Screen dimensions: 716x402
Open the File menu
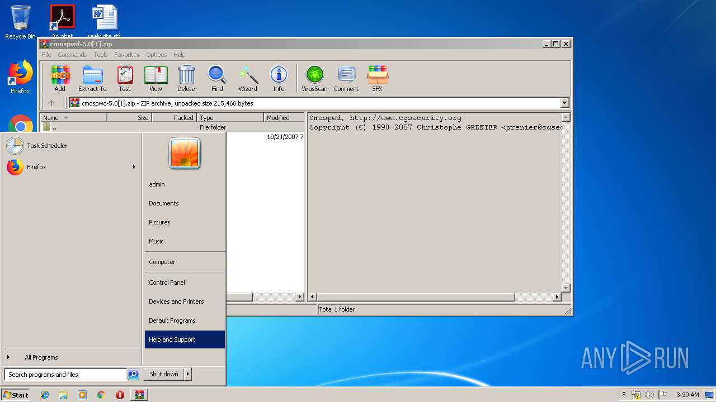point(46,55)
